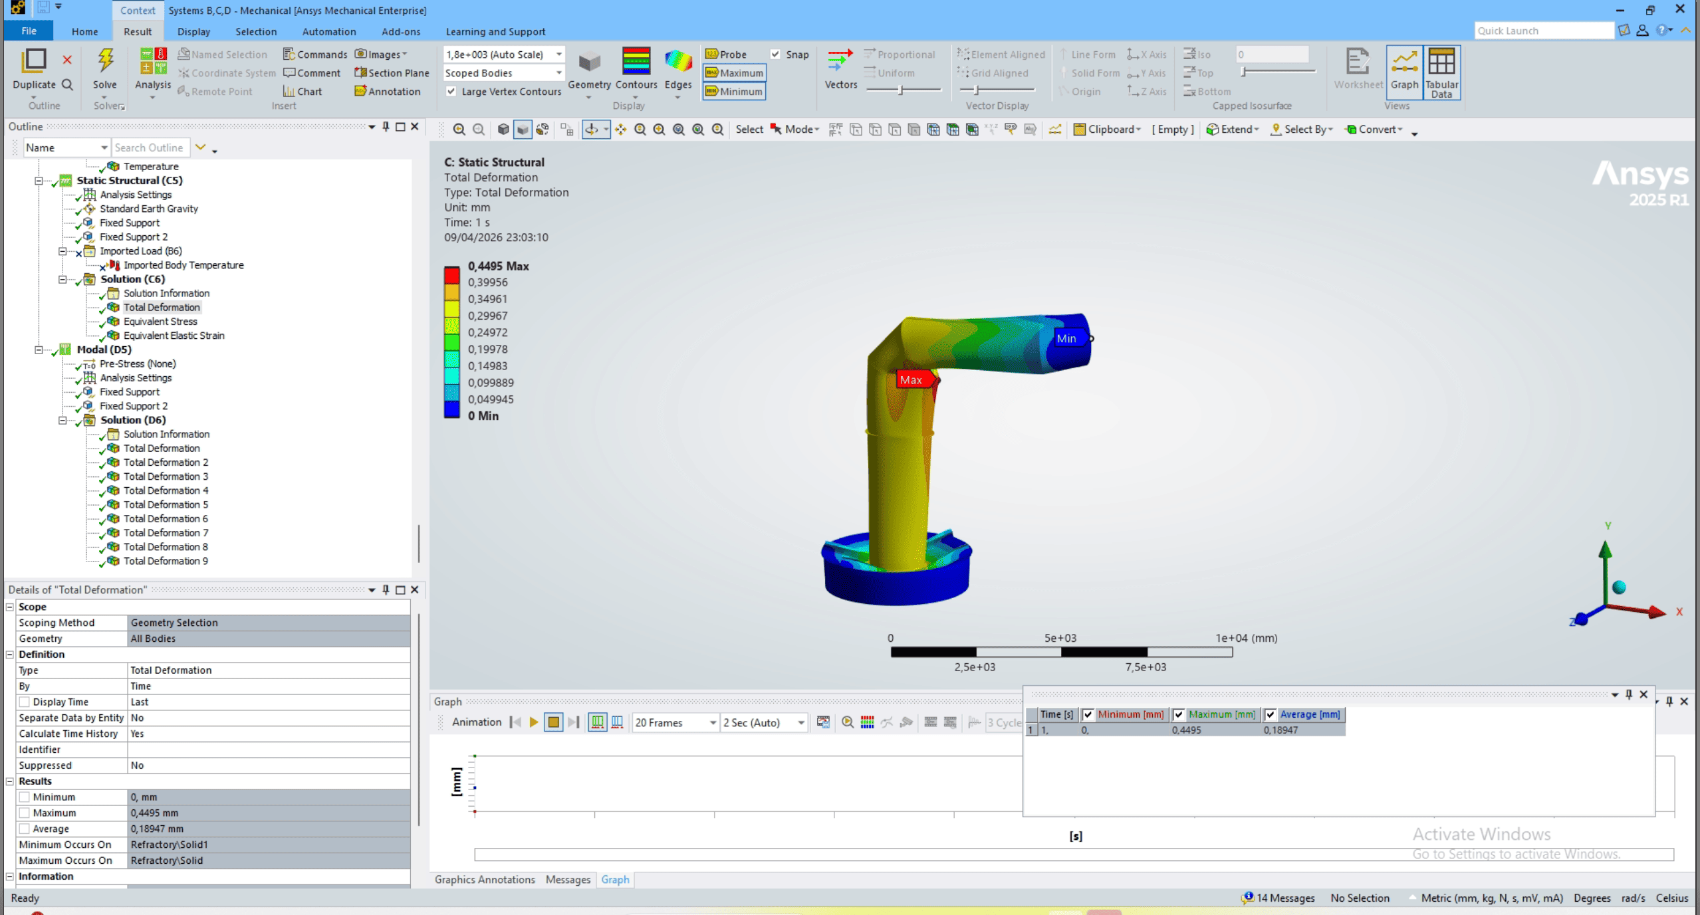Toggle the Snap checkbox
Viewport: 1700px width, 915px height.
pyautogui.click(x=775, y=54)
